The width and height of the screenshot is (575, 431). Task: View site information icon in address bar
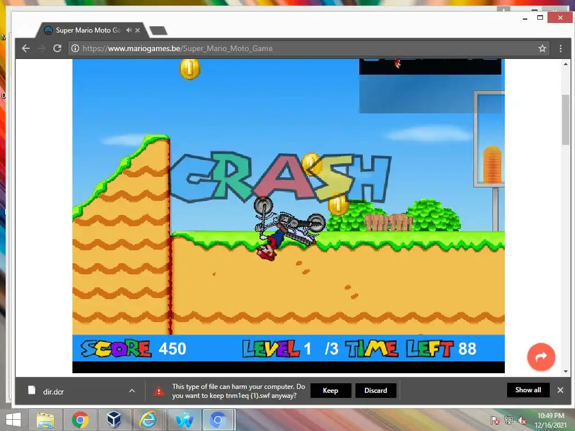pyautogui.click(x=75, y=48)
